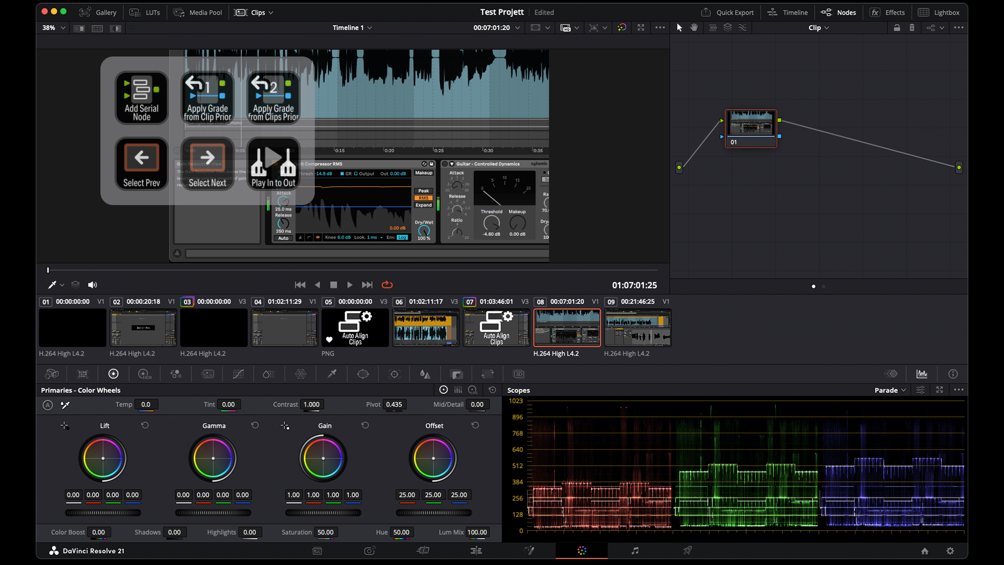The height and width of the screenshot is (565, 1004).
Task: Select the qualifier eyedropper tool under viewer
Action: [52, 285]
